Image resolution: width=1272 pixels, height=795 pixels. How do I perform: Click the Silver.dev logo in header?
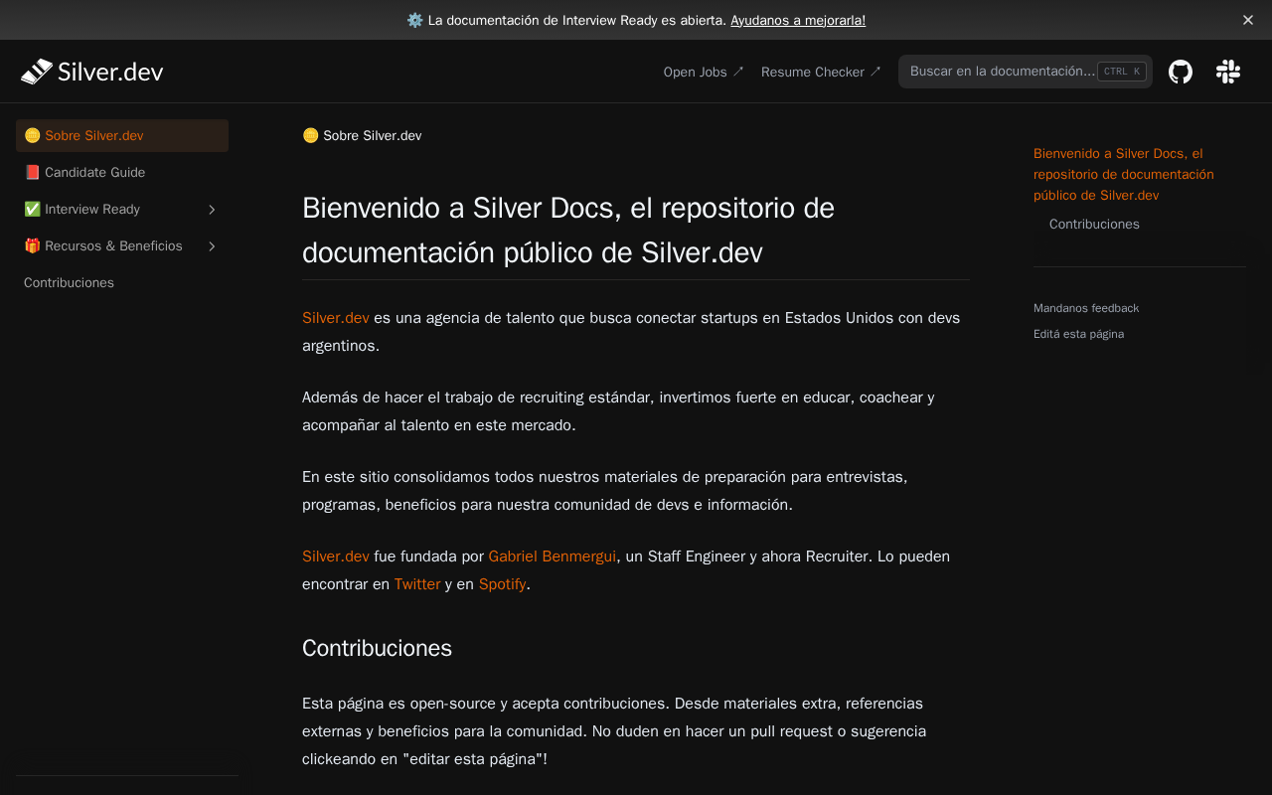click(x=91, y=72)
